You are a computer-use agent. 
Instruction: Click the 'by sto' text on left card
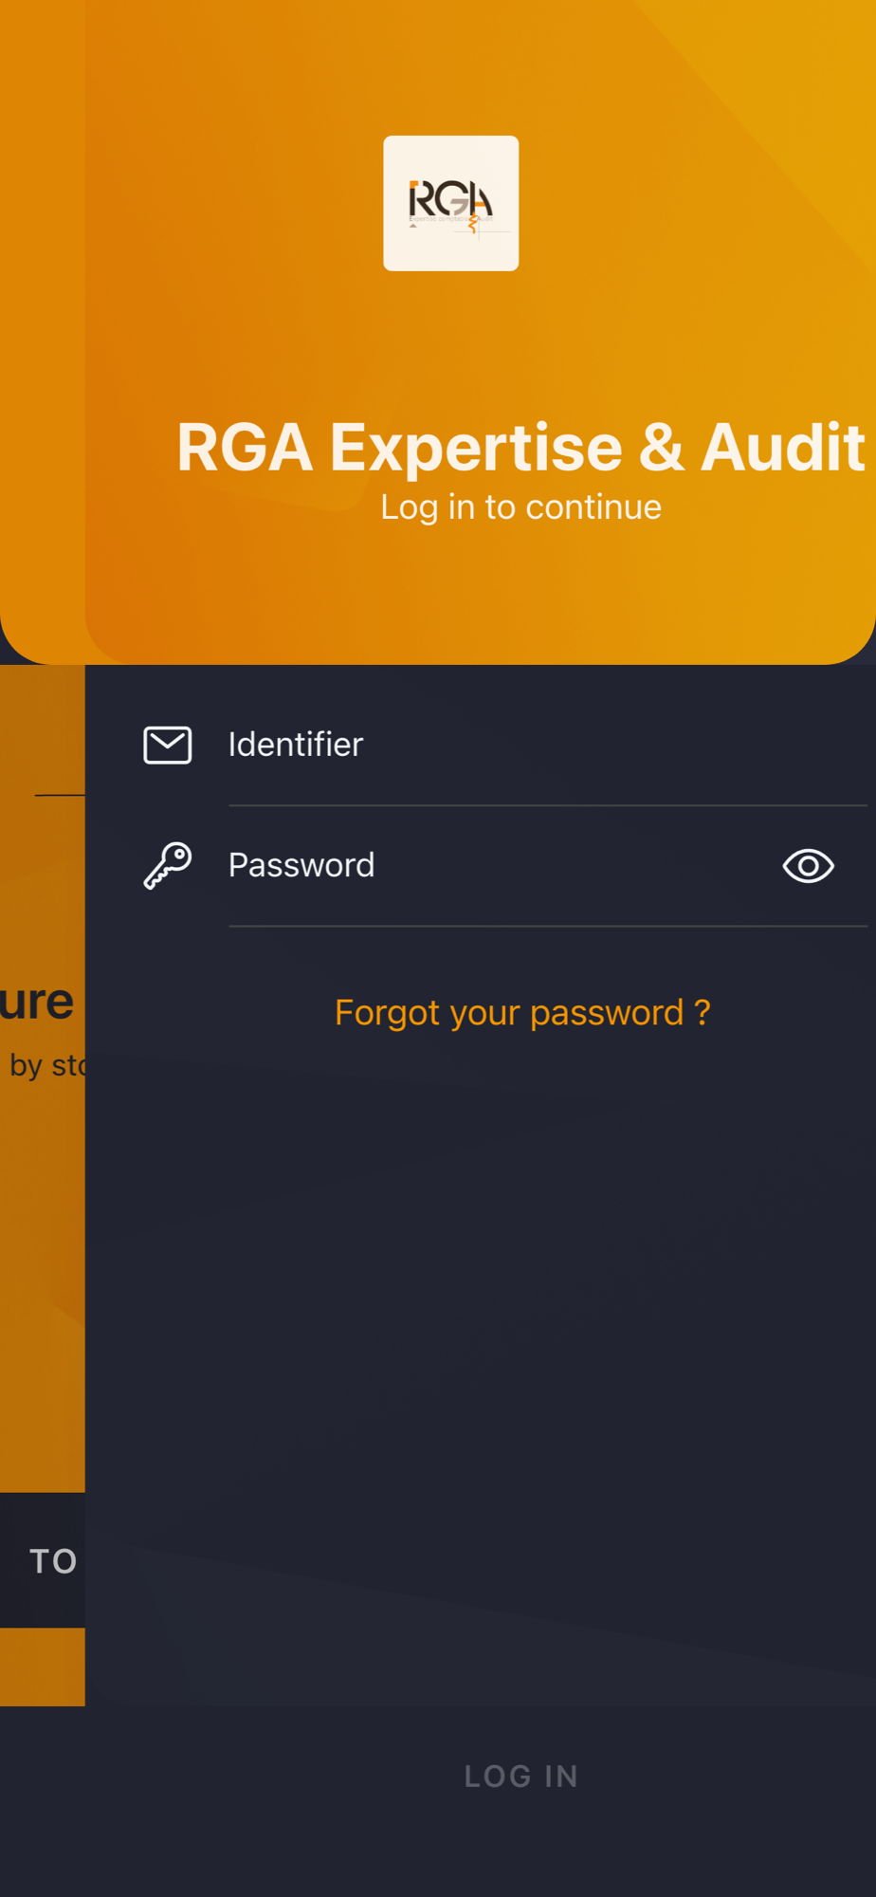[x=47, y=1065]
